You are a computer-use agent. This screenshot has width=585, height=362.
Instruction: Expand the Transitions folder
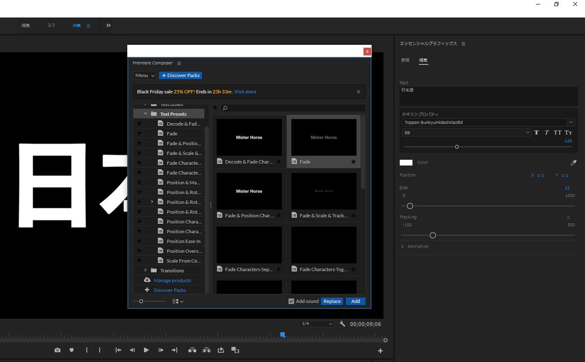145,270
